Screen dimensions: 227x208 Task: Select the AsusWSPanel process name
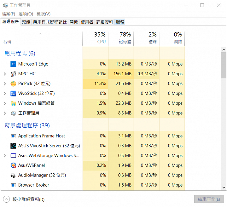pyautogui.click(x=32, y=165)
